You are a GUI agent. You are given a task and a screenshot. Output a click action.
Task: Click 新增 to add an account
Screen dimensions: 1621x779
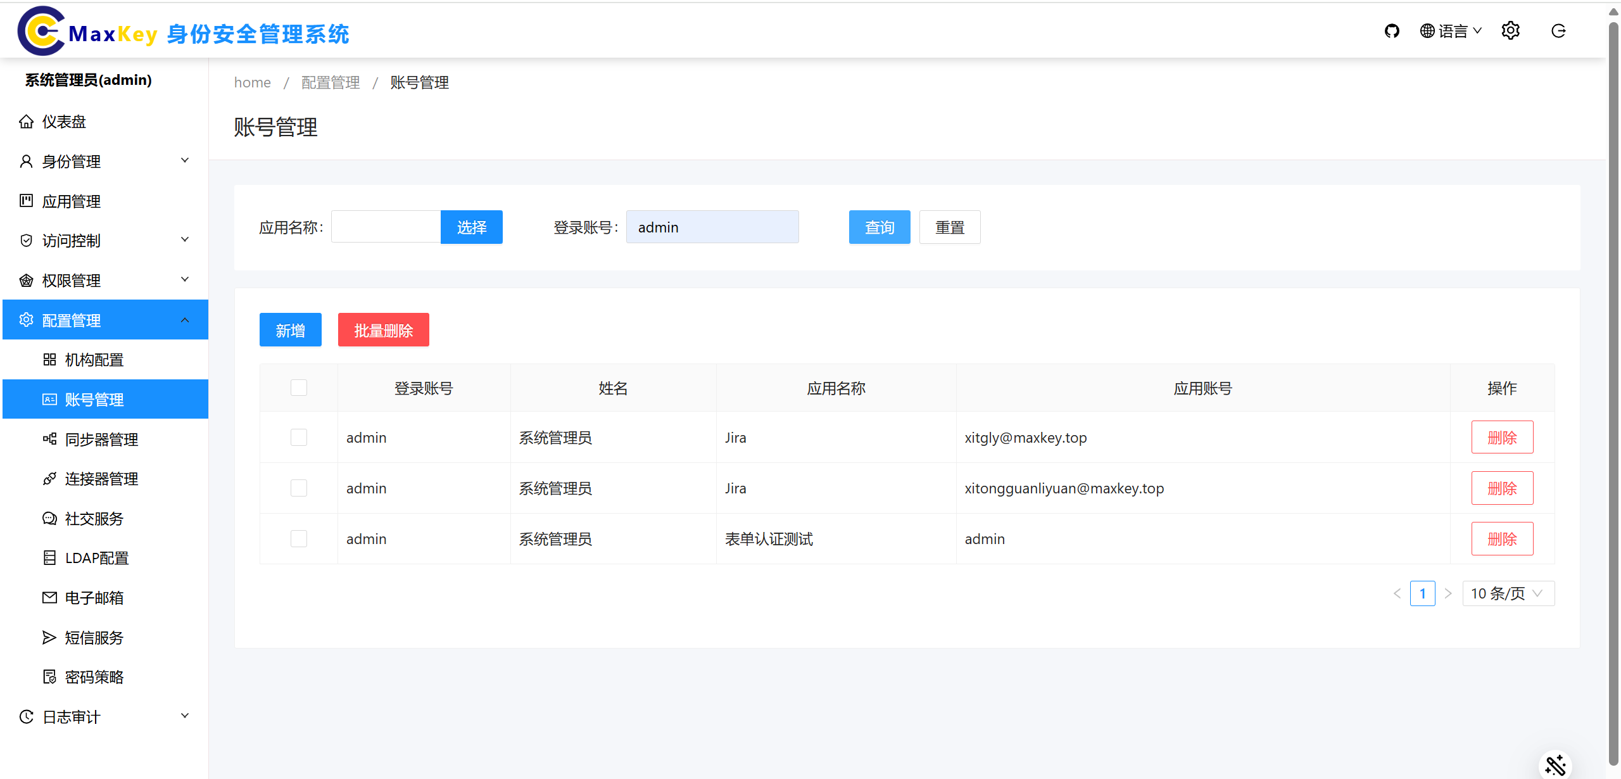click(x=290, y=329)
